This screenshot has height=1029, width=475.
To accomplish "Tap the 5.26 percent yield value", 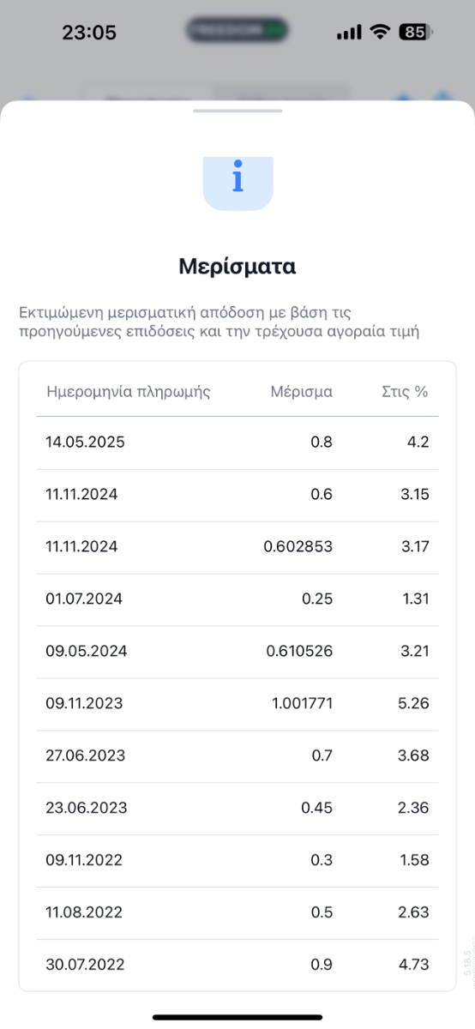I will point(415,703).
